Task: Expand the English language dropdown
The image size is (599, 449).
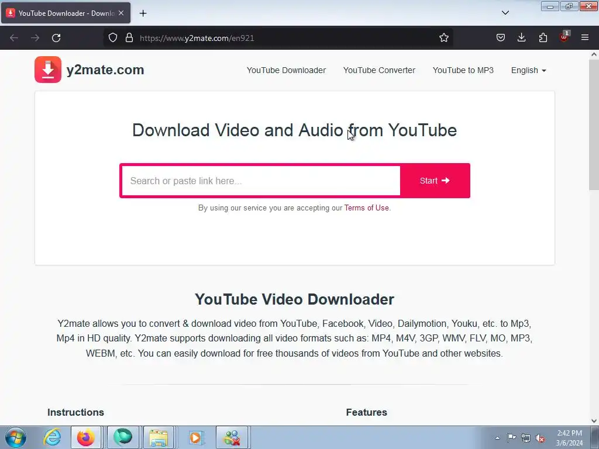Action: [x=529, y=70]
